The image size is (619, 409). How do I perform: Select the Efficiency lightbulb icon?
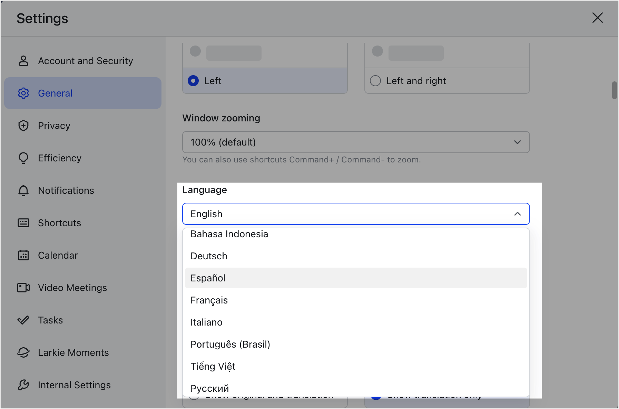click(23, 158)
